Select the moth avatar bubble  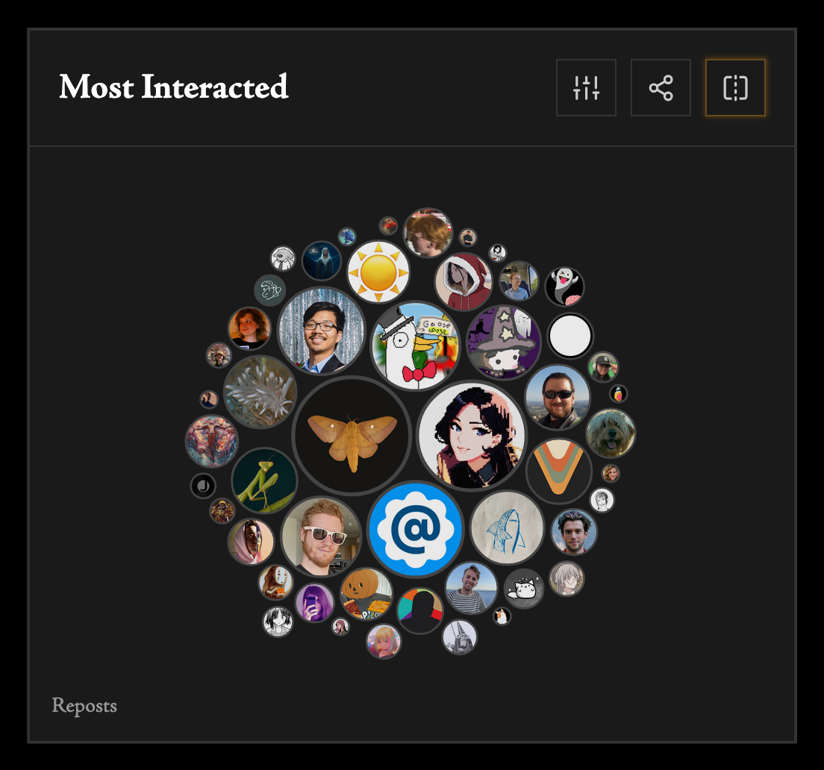[352, 436]
